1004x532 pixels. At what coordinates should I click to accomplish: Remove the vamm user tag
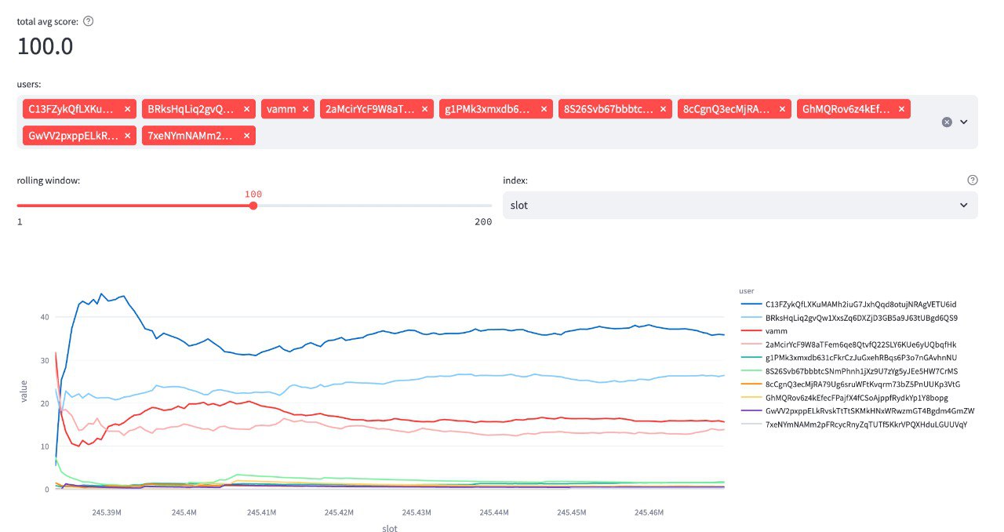click(x=306, y=110)
